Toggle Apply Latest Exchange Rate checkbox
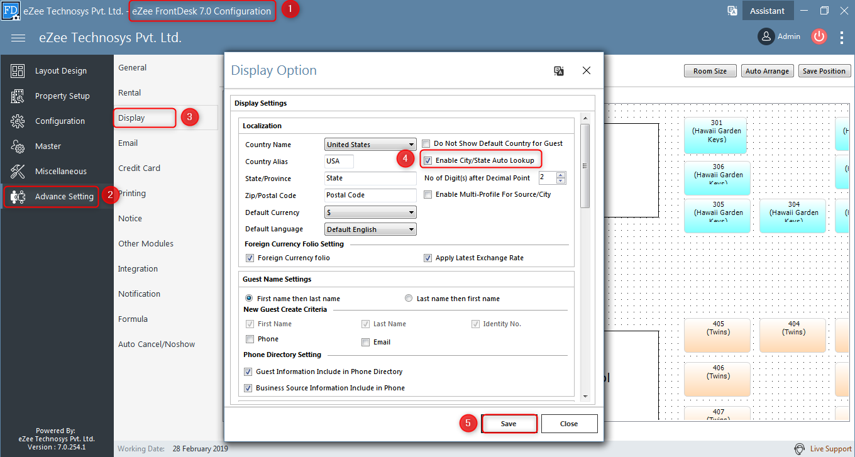The width and height of the screenshot is (855, 457). point(428,258)
